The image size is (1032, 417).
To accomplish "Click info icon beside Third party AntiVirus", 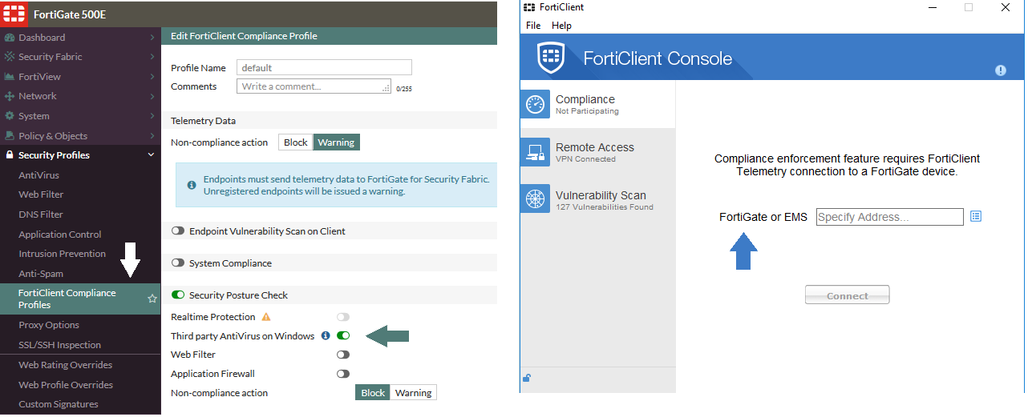I will click(x=326, y=336).
